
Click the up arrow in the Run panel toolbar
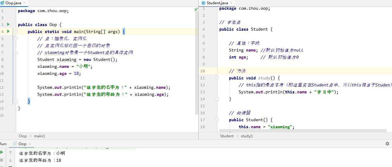coord(10,152)
